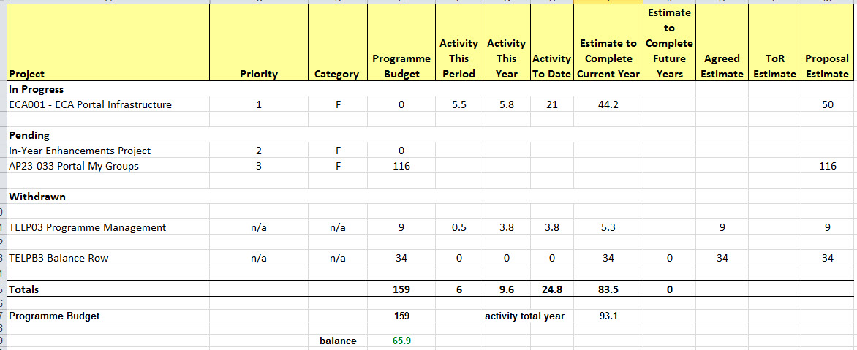857x350 pixels.
Task: Select the TELPB3 Balance Row cell
Action: coord(69,258)
